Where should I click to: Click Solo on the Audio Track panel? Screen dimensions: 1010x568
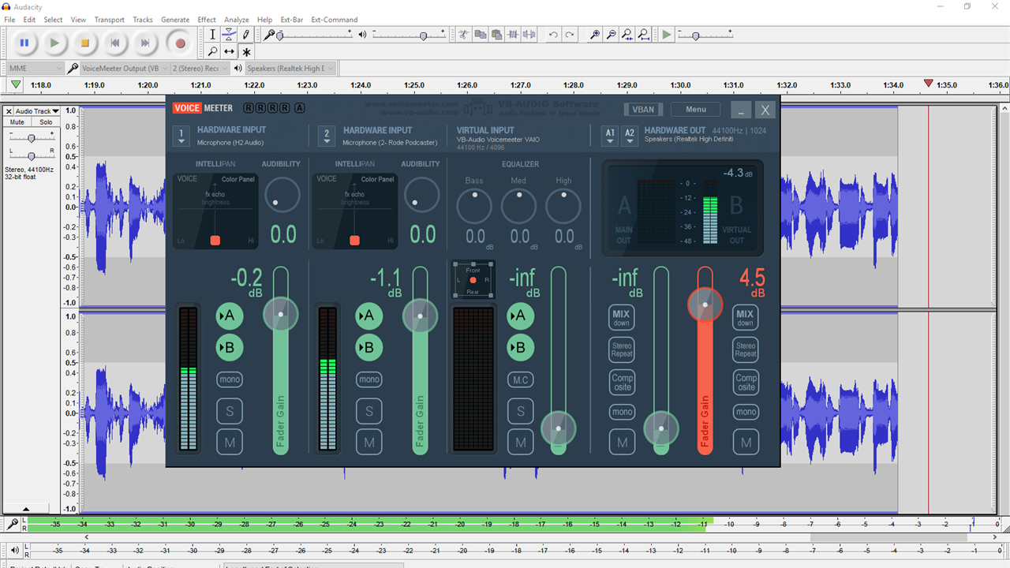point(47,122)
